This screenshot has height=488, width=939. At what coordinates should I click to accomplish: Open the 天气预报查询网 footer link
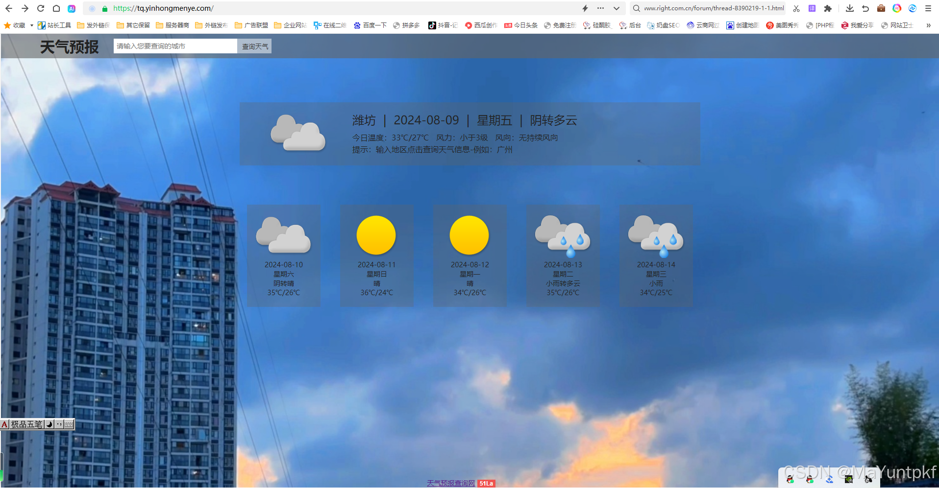(x=451, y=483)
